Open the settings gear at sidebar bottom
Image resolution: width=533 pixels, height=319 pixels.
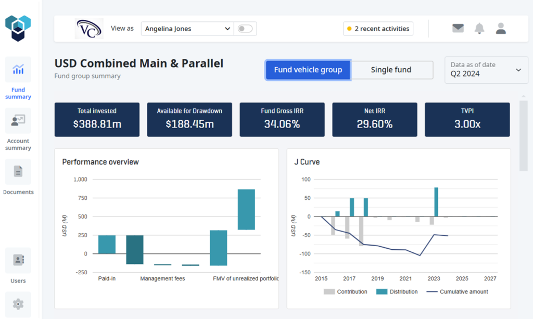[18, 304]
